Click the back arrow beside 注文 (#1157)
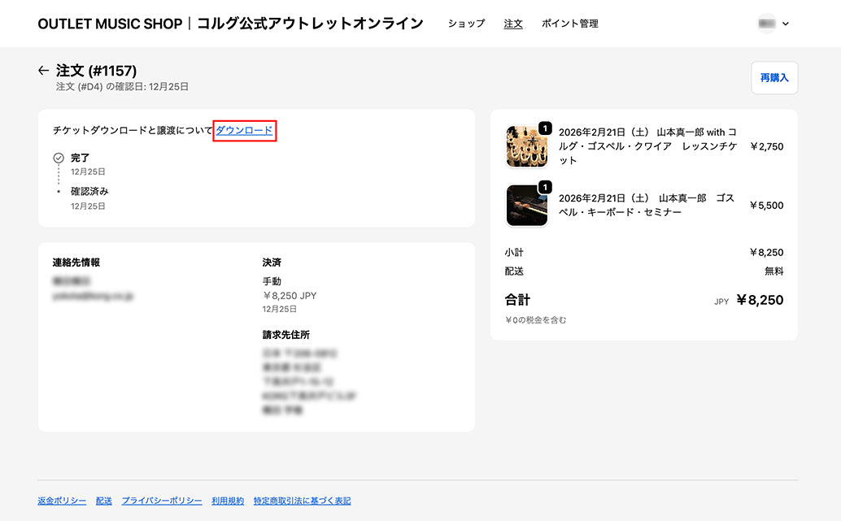The height and width of the screenshot is (521, 841). pyautogui.click(x=44, y=72)
